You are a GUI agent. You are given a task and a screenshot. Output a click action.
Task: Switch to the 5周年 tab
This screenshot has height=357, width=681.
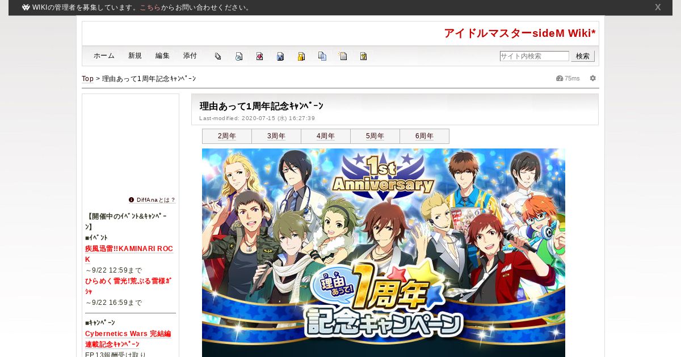point(375,136)
